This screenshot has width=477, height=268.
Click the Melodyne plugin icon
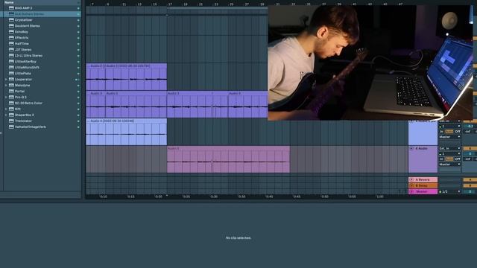pos(11,86)
